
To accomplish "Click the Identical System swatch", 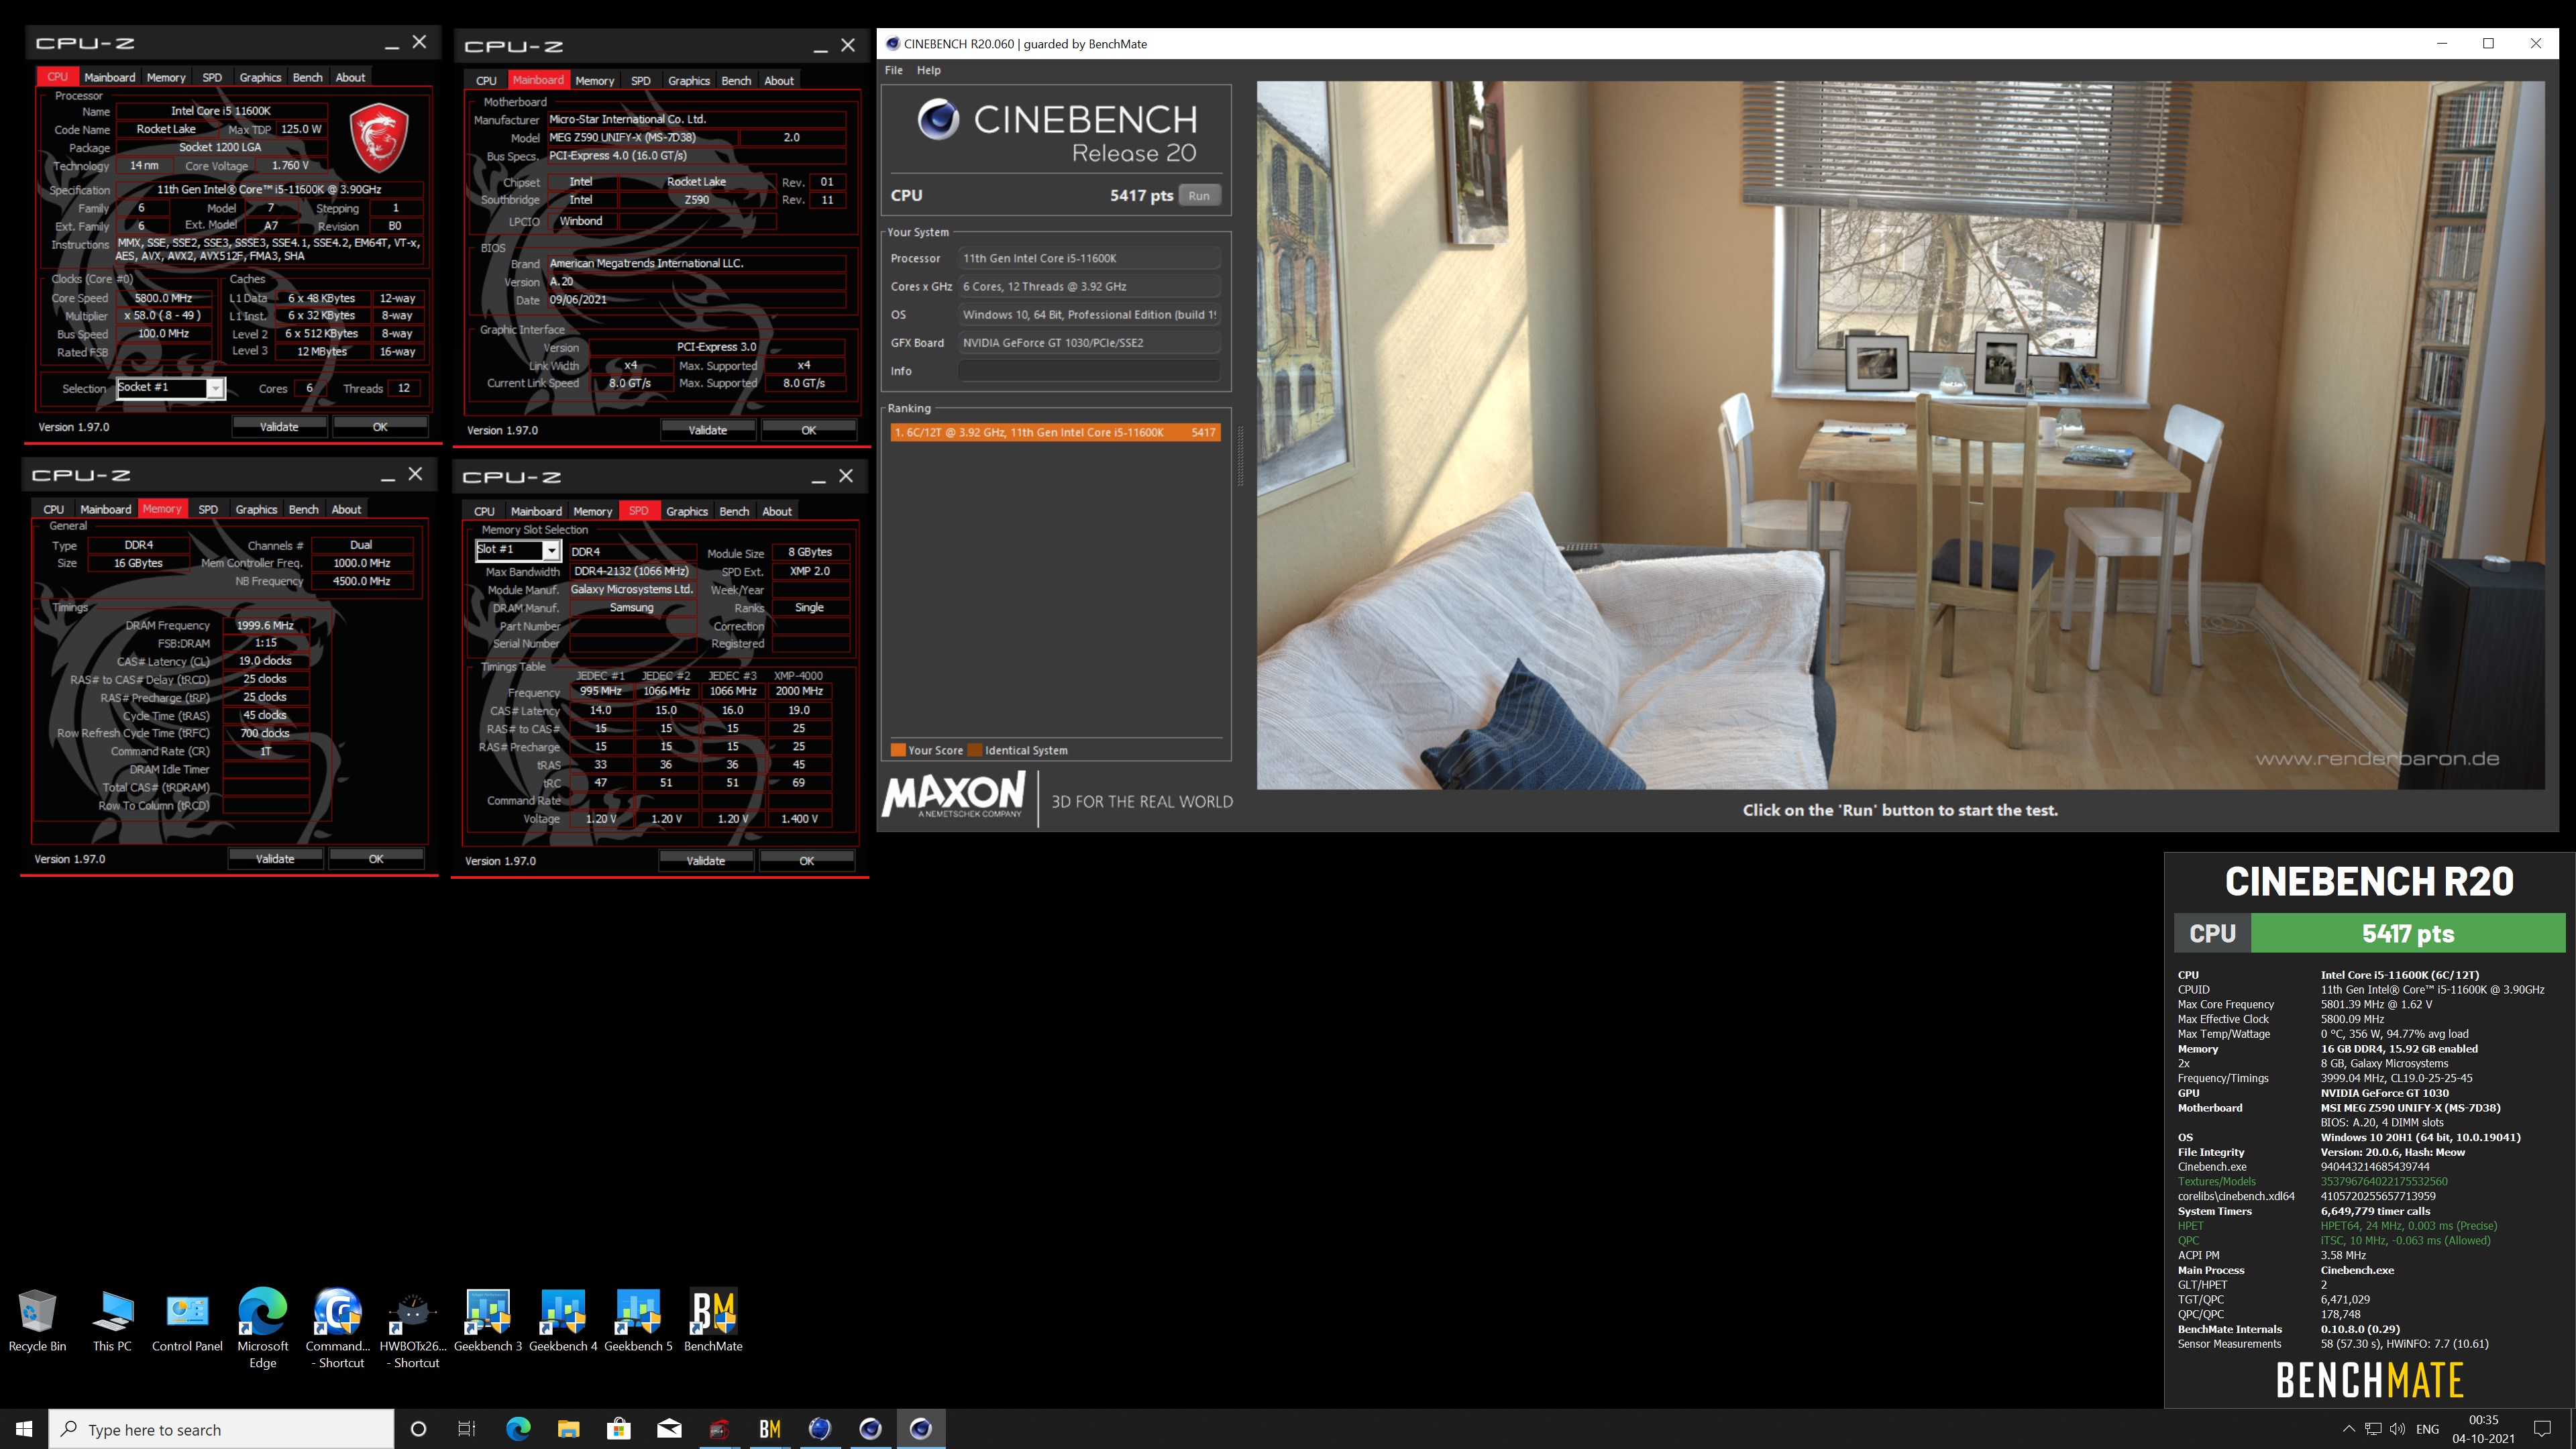I will click(975, 750).
